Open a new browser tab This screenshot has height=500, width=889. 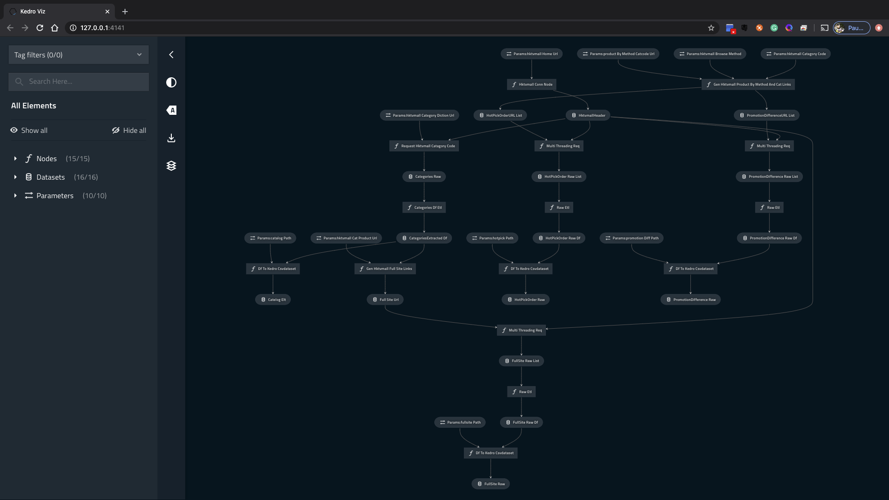pos(125,12)
